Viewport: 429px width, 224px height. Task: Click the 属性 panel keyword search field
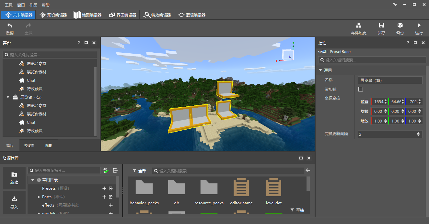tap(372, 60)
